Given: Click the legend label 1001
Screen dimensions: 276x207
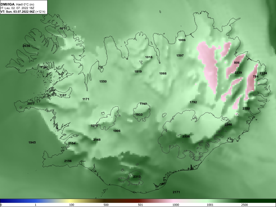Looking at the screenshot, I should 210,205.
